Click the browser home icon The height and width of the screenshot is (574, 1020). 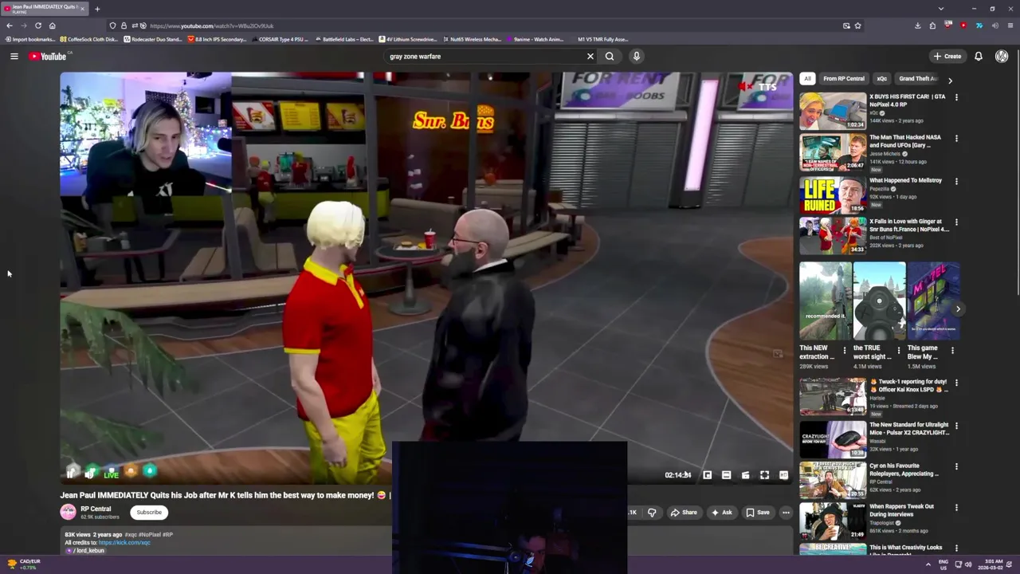click(53, 26)
